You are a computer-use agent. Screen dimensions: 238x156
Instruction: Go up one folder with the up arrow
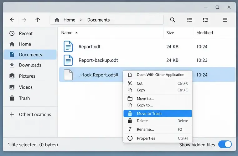(x=38, y=20)
